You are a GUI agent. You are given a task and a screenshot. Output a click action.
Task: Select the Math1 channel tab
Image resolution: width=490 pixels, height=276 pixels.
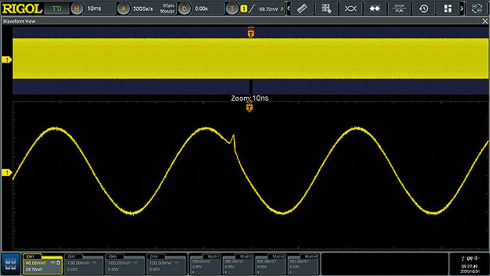click(206, 263)
